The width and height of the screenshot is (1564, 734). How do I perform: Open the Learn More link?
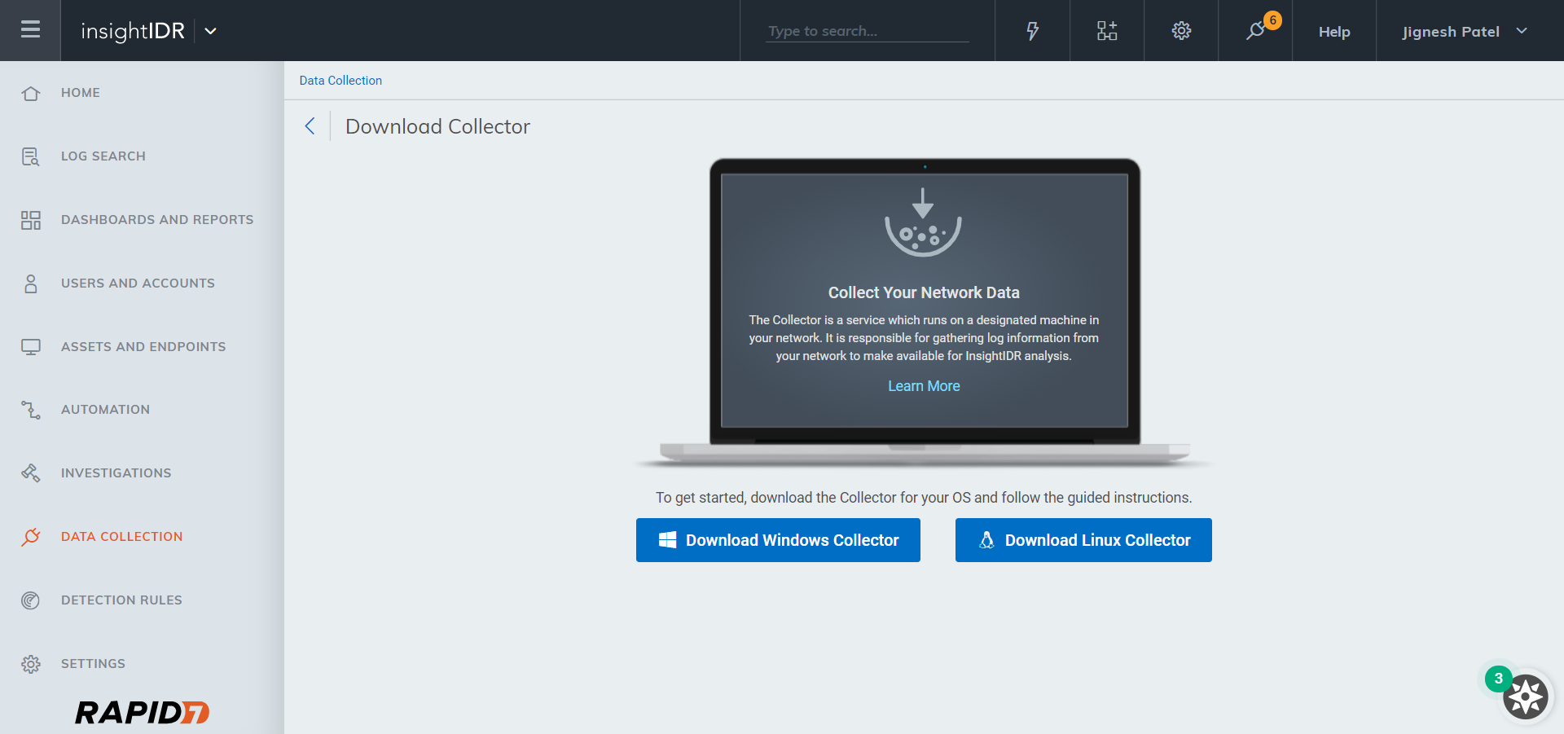click(923, 385)
